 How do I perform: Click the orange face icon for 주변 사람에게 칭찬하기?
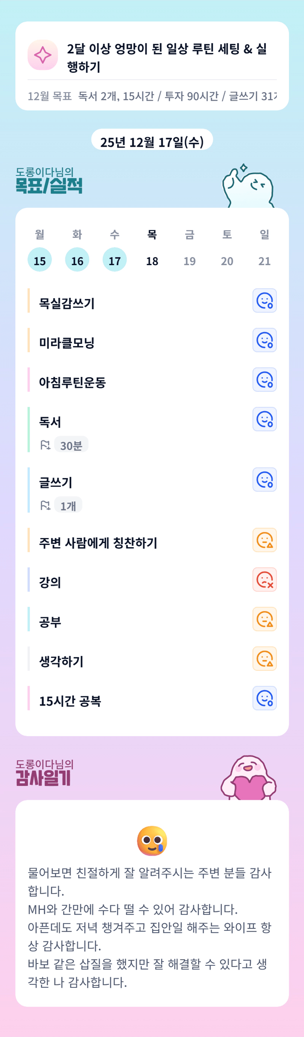point(265,540)
